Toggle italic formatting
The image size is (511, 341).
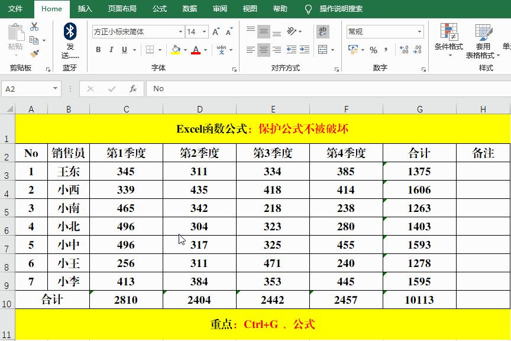click(x=110, y=49)
